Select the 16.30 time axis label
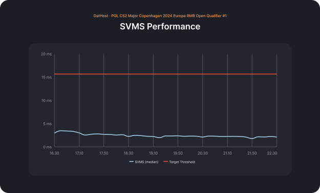Screen dimensions: 320x193 pos(54,153)
